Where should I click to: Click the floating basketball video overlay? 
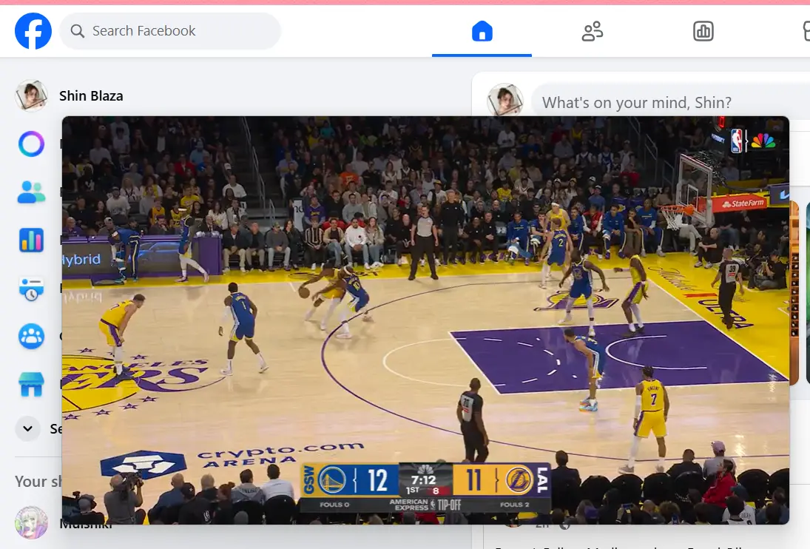[x=425, y=320]
